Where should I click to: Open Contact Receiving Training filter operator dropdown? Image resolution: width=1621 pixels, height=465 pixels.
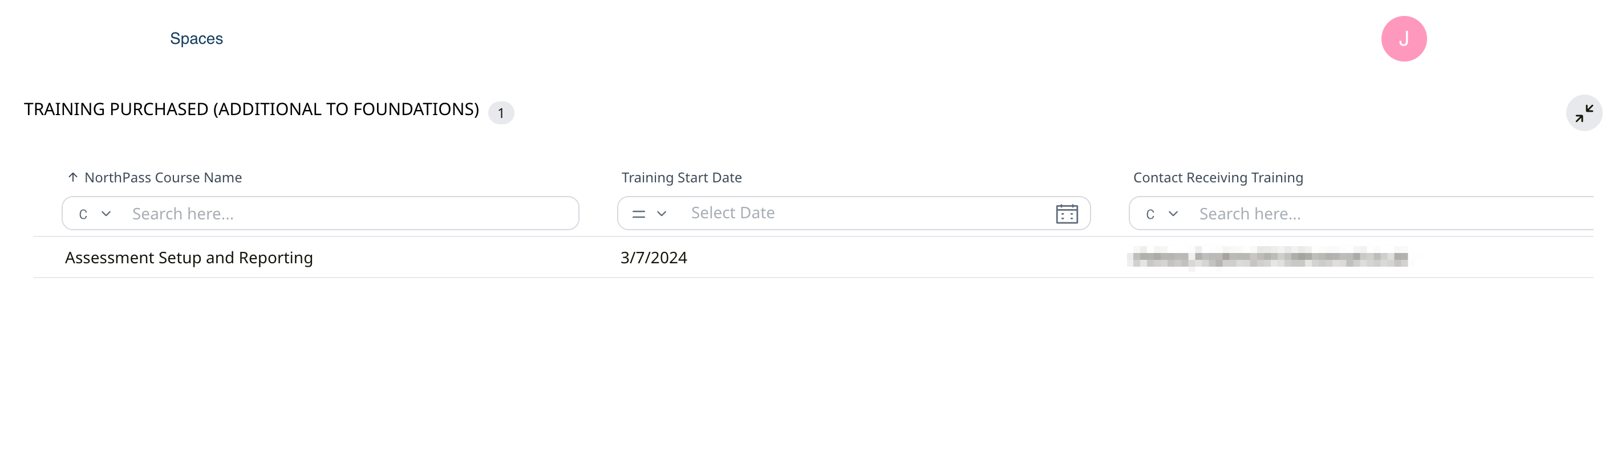[1161, 214]
